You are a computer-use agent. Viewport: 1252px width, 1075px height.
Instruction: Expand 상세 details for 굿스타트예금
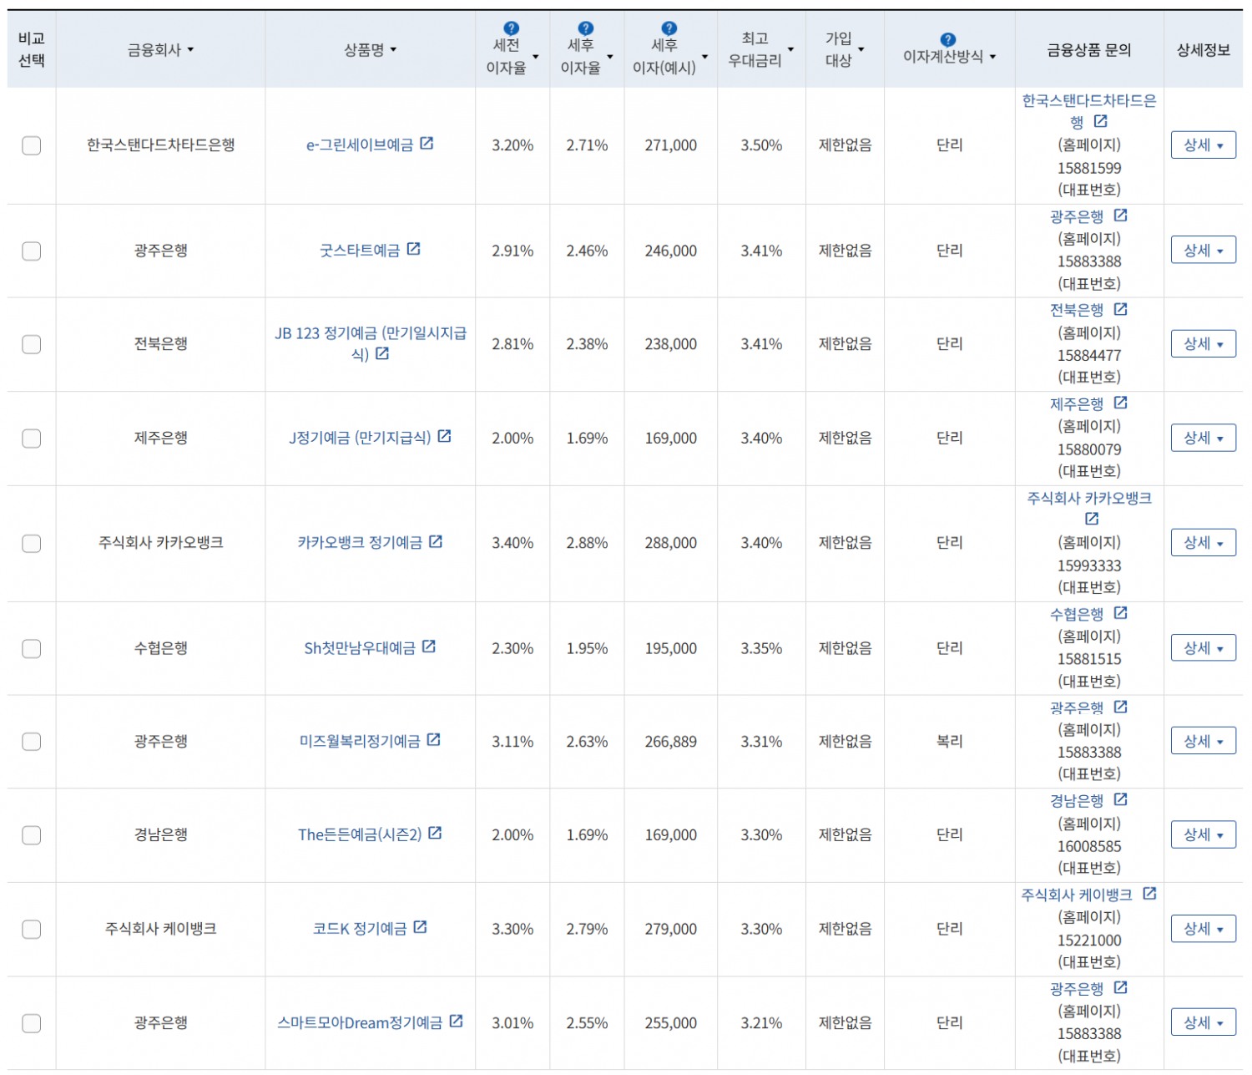(x=1204, y=251)
